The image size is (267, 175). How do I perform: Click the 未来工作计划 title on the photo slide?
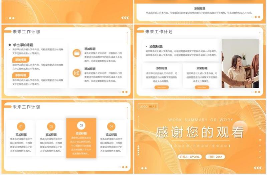click(159, 32)
